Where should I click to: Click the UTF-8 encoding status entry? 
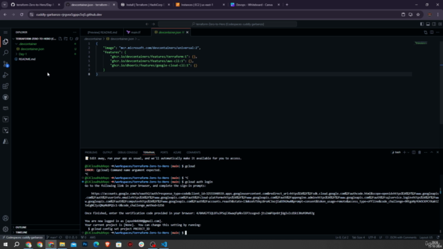point(372,237)
